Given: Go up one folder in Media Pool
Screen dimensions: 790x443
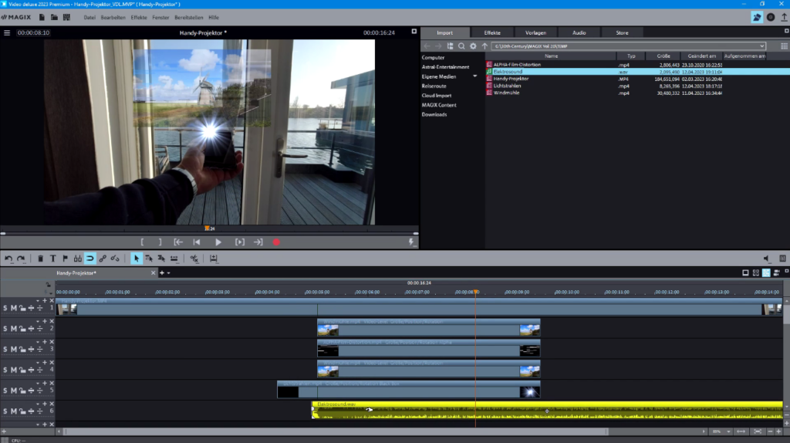Looking at the screenshot, I should point(484,46).
